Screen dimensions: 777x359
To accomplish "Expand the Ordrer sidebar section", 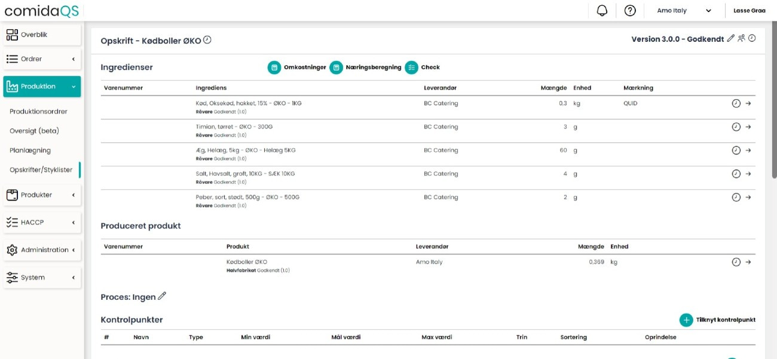I will (41, 59).
